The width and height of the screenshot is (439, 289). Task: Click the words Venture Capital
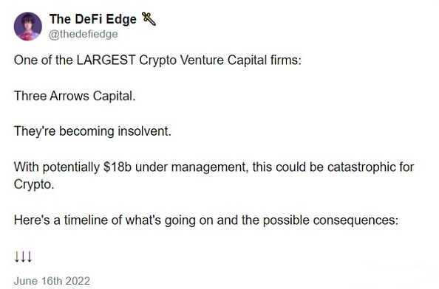(223, 60)
